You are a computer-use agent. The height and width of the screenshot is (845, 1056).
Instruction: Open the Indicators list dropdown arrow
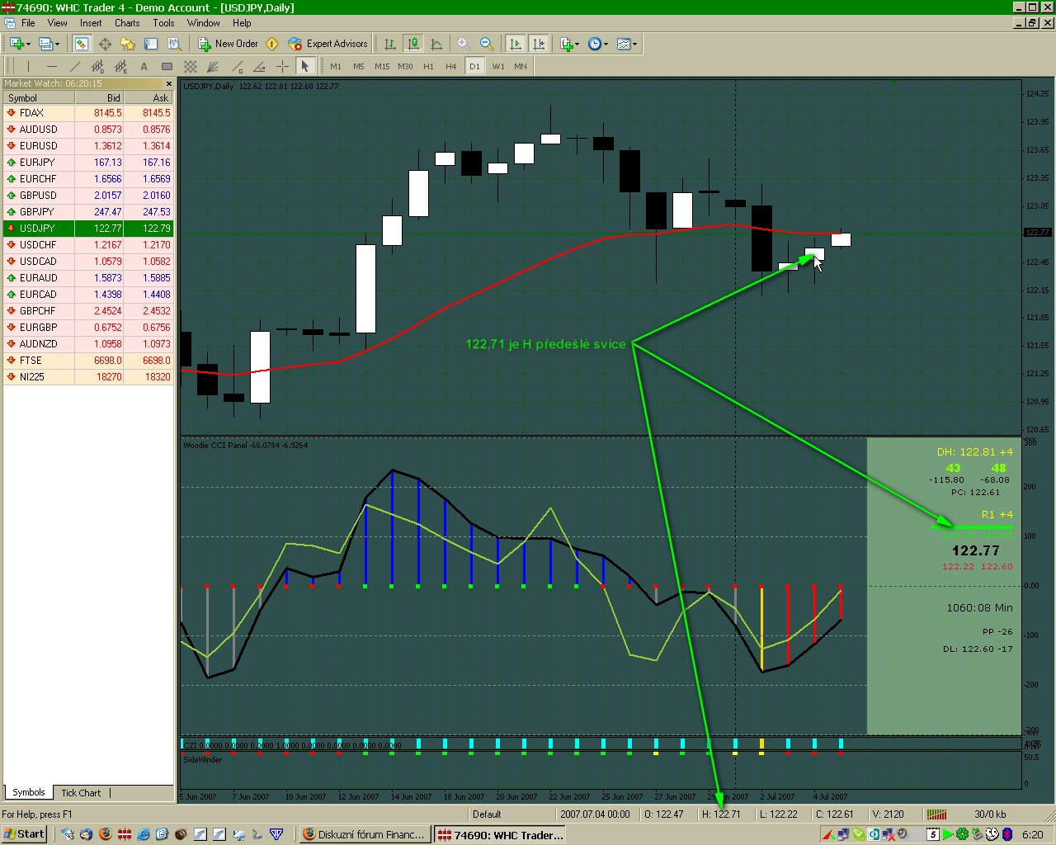[x=577, y=44]
